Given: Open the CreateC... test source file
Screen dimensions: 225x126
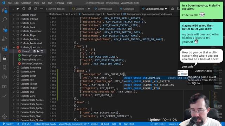Looking at the screenshot, I should pos(42,51).
